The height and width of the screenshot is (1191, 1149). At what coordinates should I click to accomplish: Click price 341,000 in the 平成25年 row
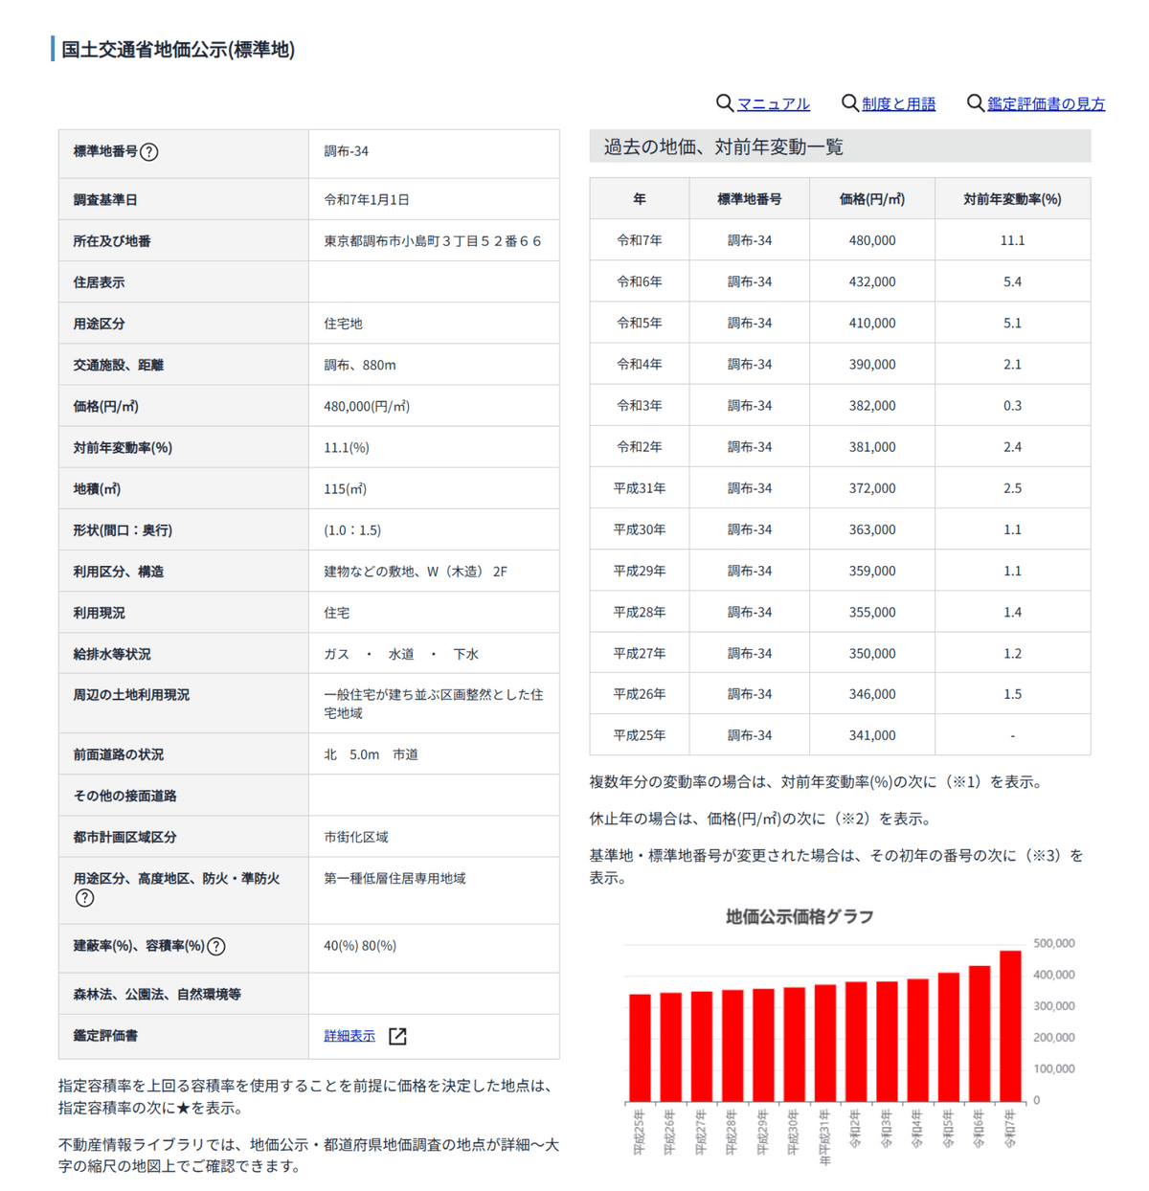[872, 735]
